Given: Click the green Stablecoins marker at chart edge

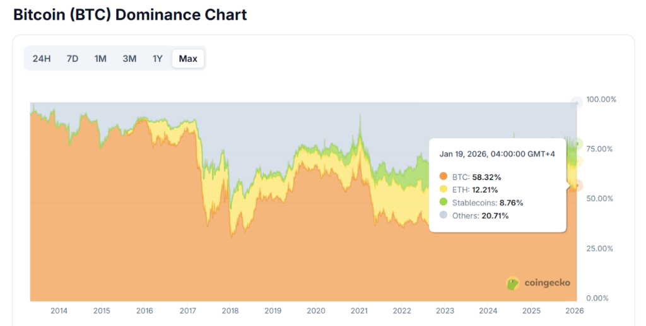Looking at the screenshot, I should click(577, 144).
